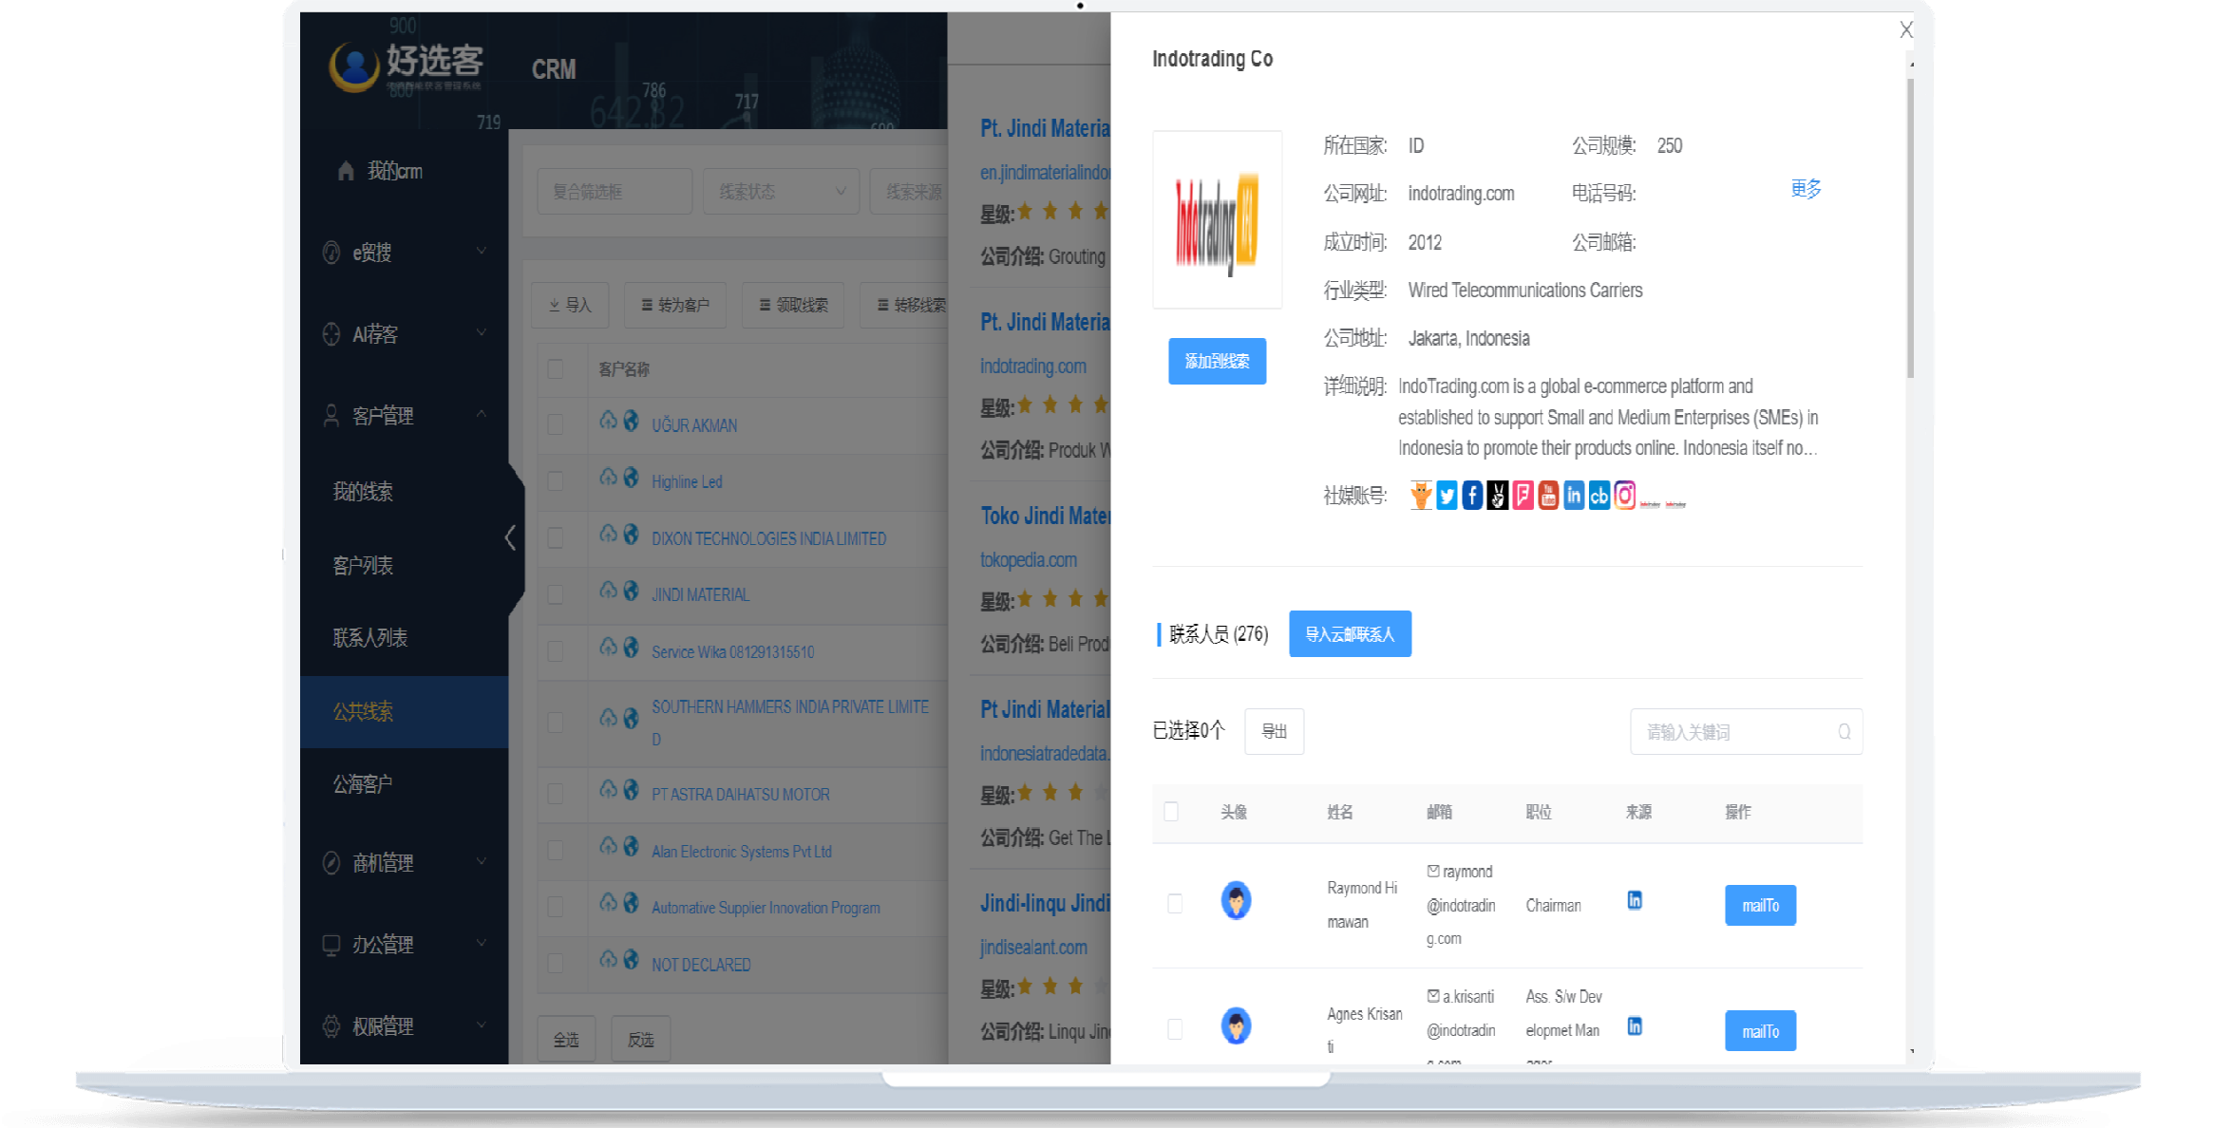Click 添加至线索 button on Indotrading

click(x=1215, y=363)
